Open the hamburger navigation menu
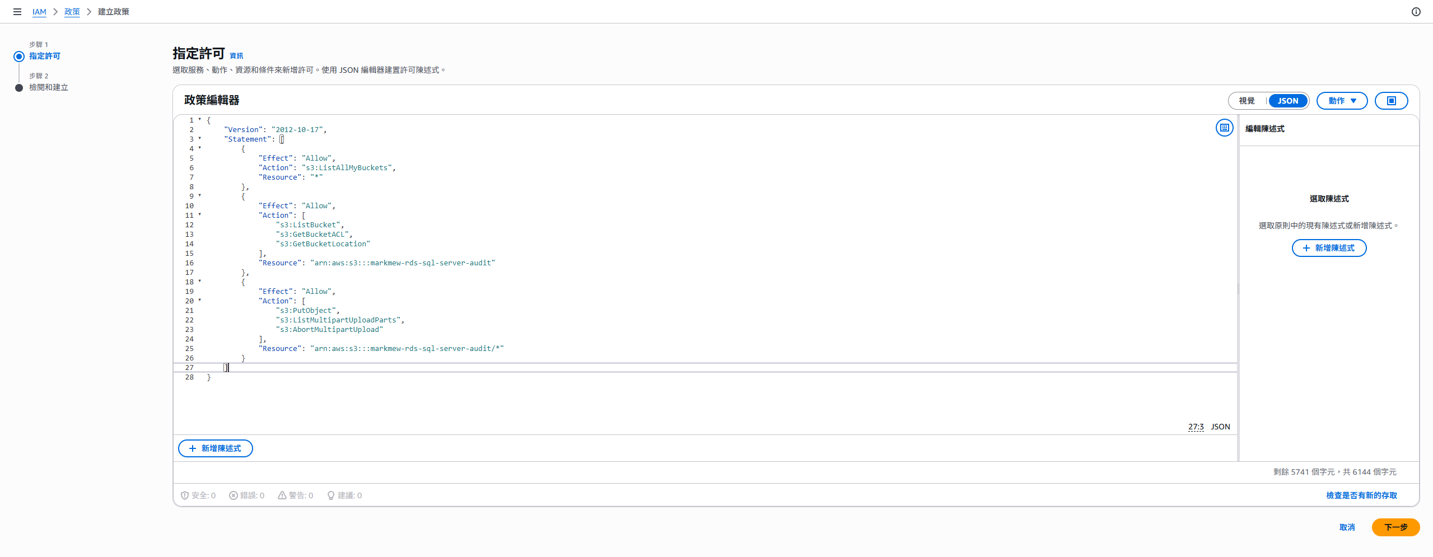 coord(17,12)
